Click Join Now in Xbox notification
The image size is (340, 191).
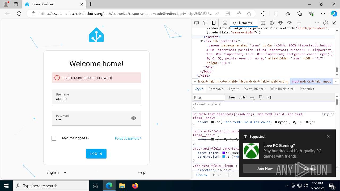(x=265, y=168)
